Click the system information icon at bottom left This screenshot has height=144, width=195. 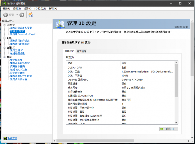click(x=5, y=138)
